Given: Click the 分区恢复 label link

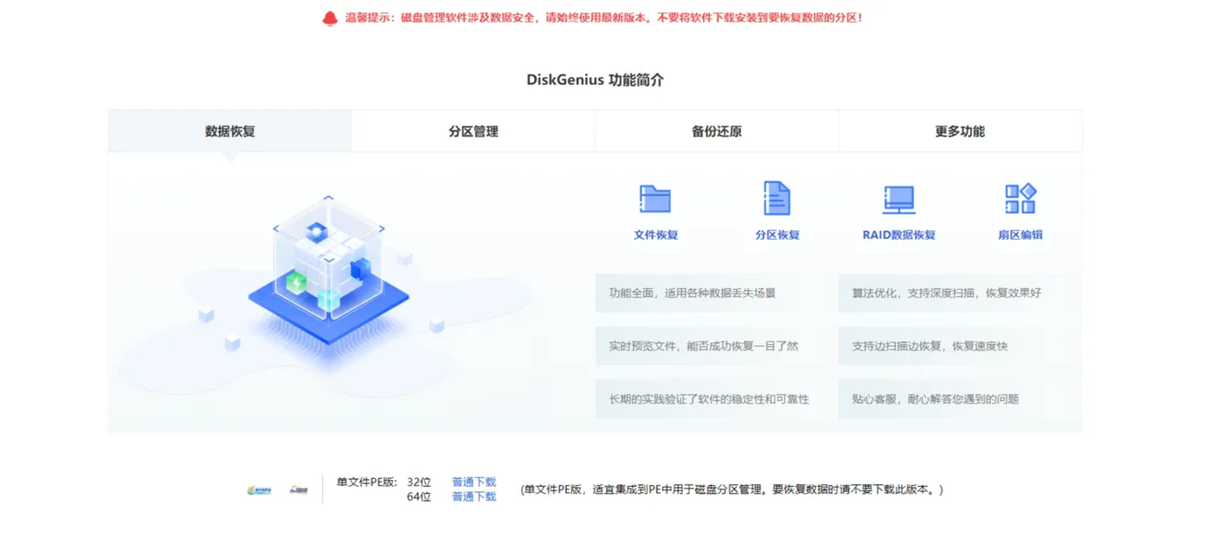Looking at the screenshot, I should (x=778, y=235).
